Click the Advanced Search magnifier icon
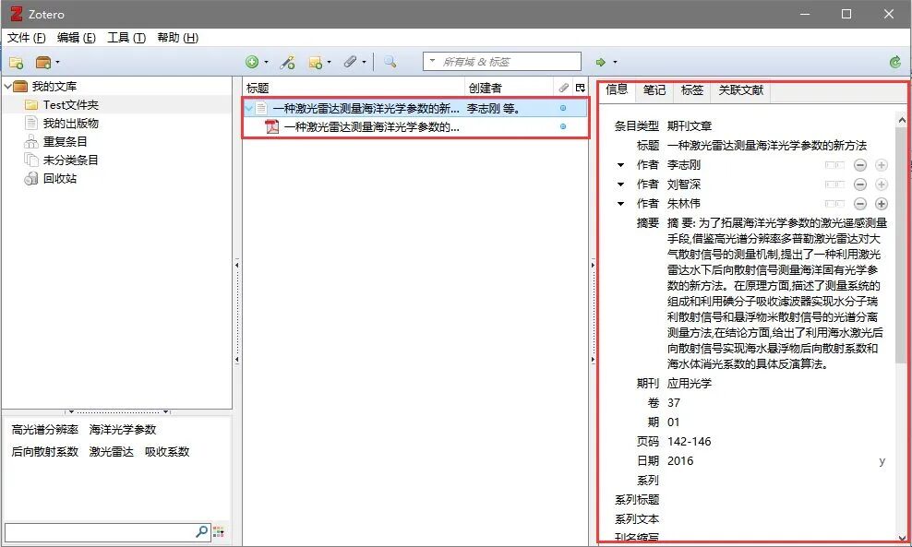This screenshot has width=912, height=547. coord(390,62)
